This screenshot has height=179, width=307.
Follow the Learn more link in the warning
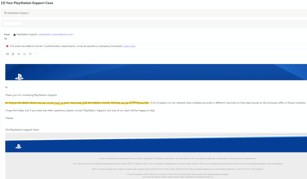pyautogui.click(x=129, y=46)
